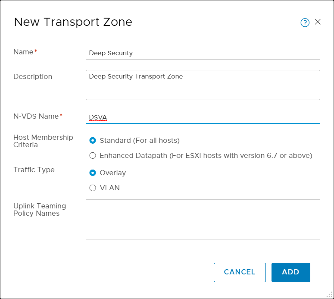This screenshot has width=334, height=299.
Task: Click the Uplink Teaming Policy Names box
Action: (x=203, y=219)
